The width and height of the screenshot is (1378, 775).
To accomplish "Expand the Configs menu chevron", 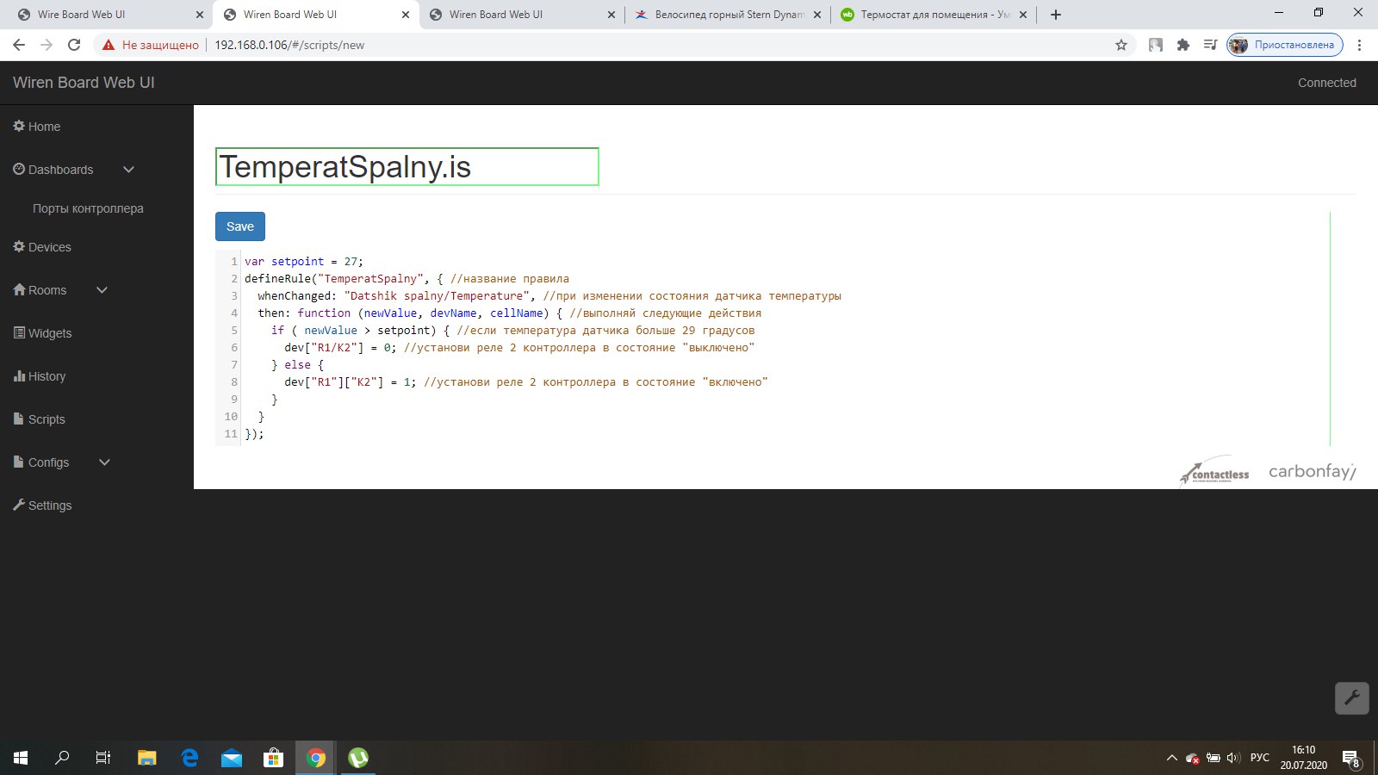I will [x=104, y=462].
